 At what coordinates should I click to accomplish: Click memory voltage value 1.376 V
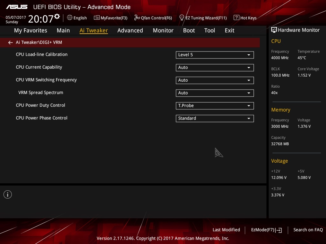(304, 126)
